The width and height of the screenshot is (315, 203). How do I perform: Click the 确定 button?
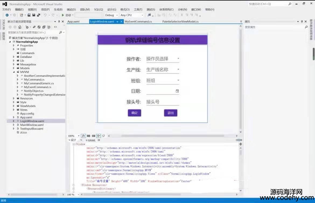134,113
